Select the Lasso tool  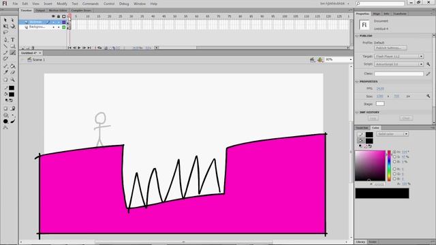(x=5, y=33)
